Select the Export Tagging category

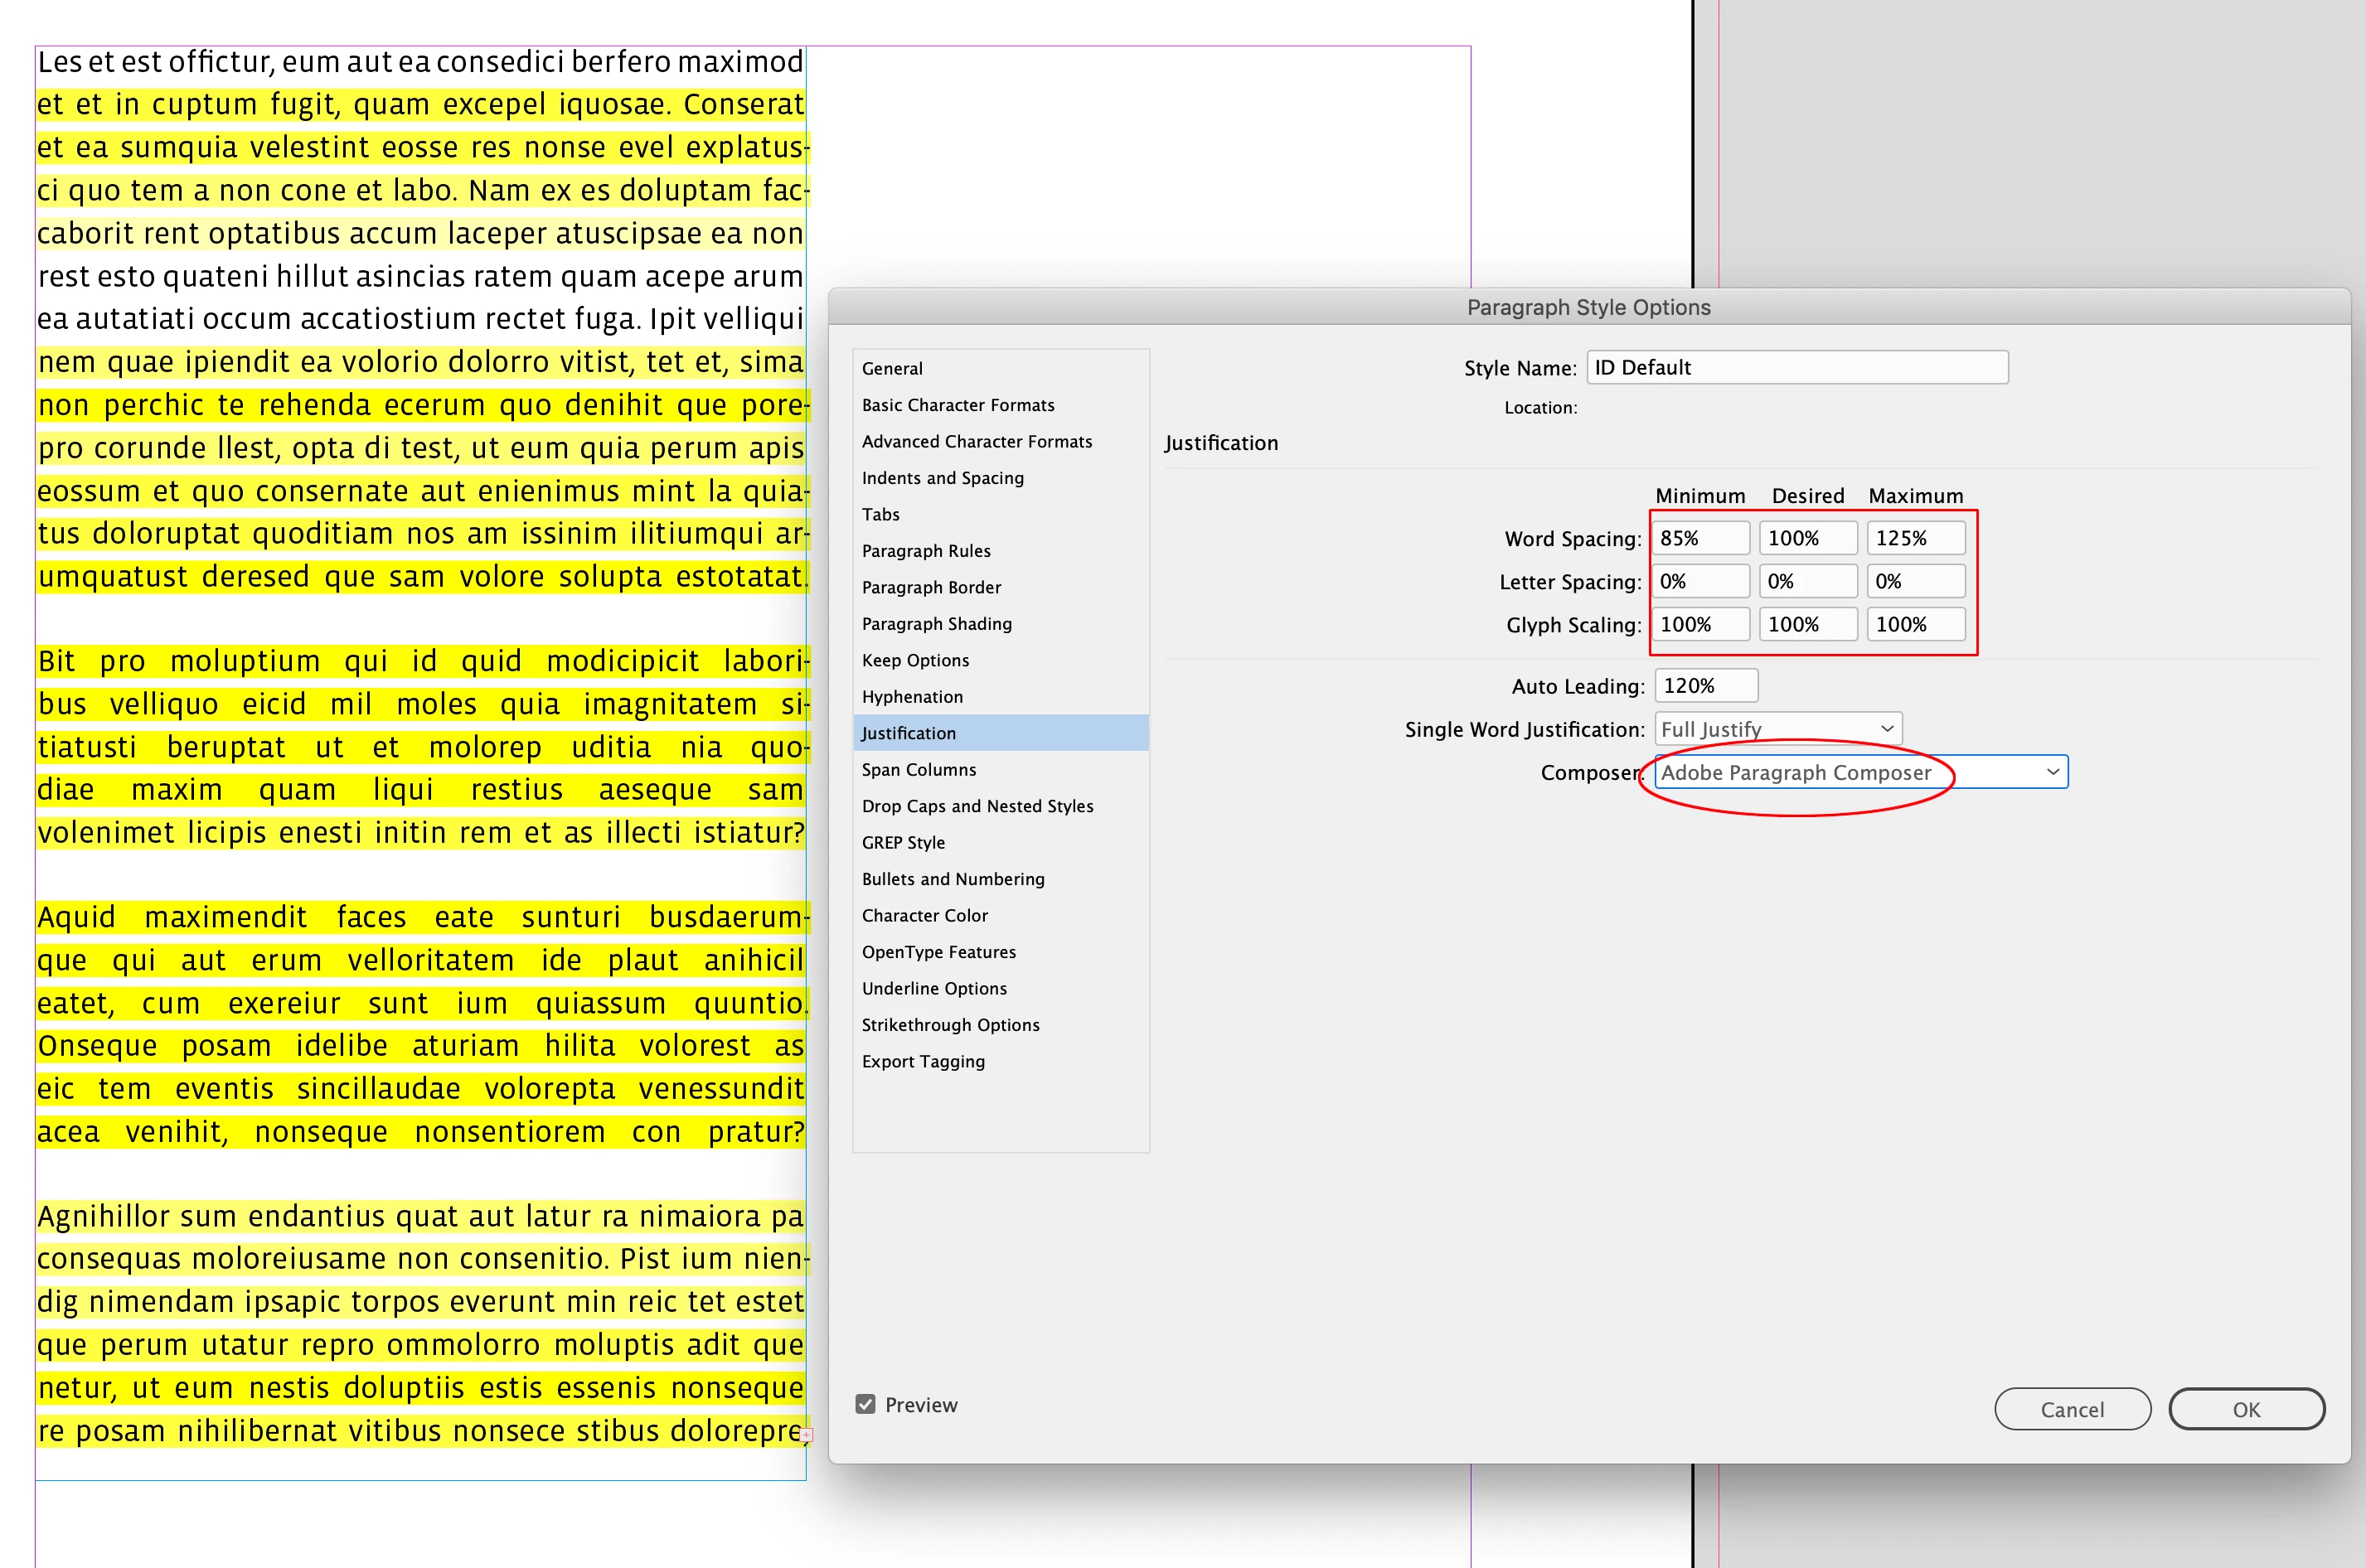point(923,1061)
